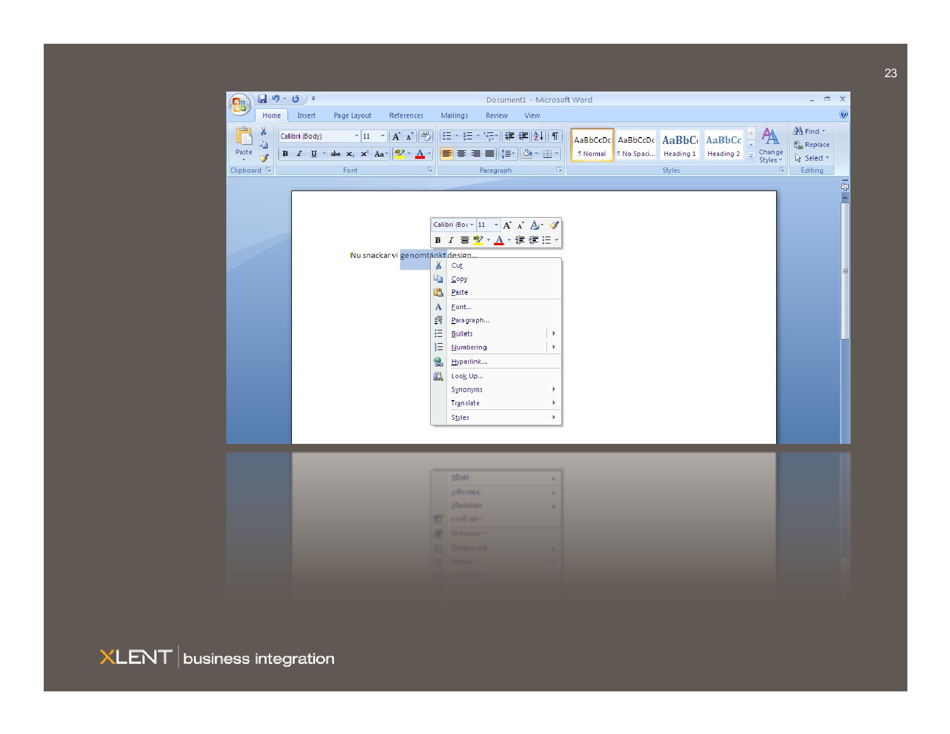
Task: Click the Save icon in Quick Access
Action: [x=263, y=99]
